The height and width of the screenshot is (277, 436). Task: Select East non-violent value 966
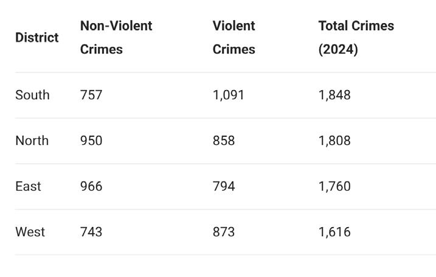[x=91, y=186]
